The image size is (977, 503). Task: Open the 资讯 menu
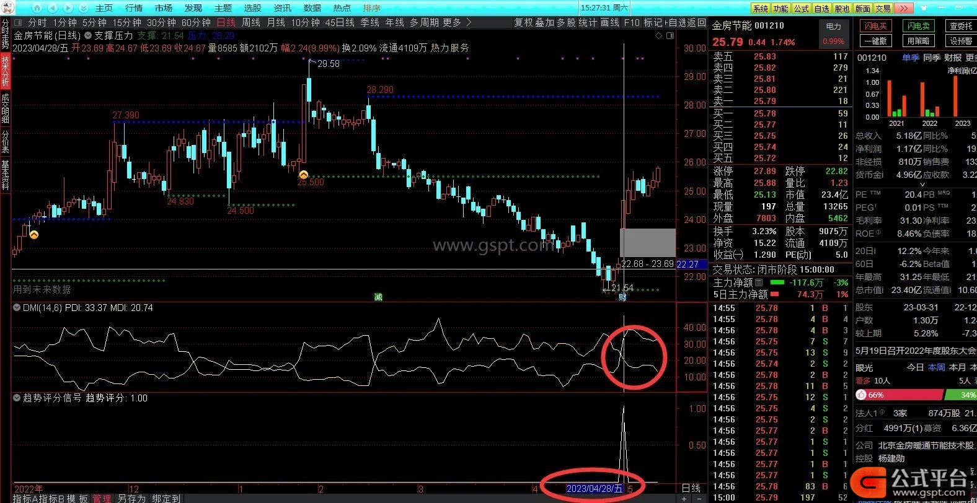click(x=283, y=8)
